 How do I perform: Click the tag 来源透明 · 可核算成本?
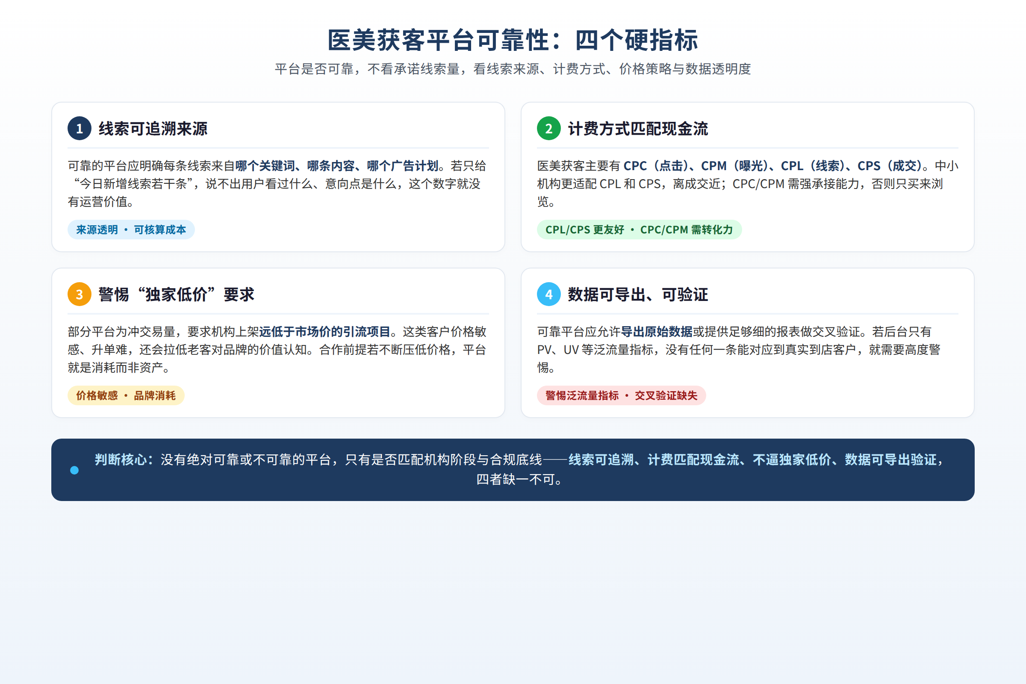pos(131,230)
